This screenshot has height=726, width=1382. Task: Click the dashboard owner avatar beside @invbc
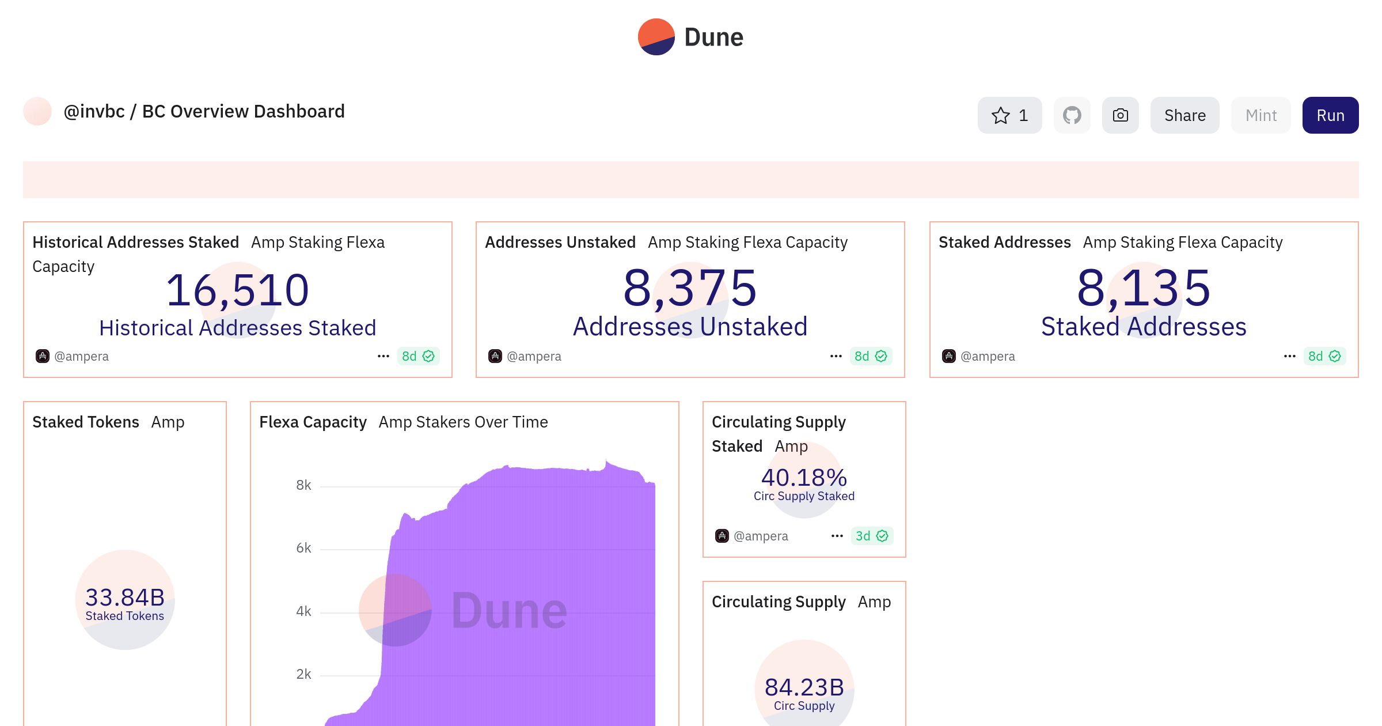(x=37, y=111)
